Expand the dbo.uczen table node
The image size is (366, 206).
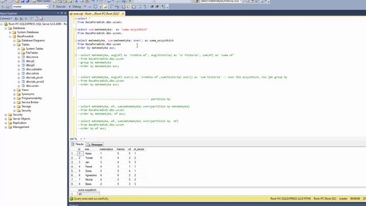(x=19, y=86)
